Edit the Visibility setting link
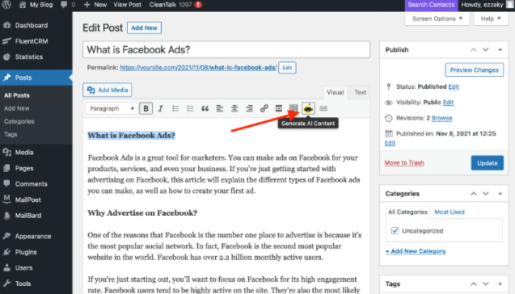Viewport: 515px width, 294px height. (x=449, y=103)
